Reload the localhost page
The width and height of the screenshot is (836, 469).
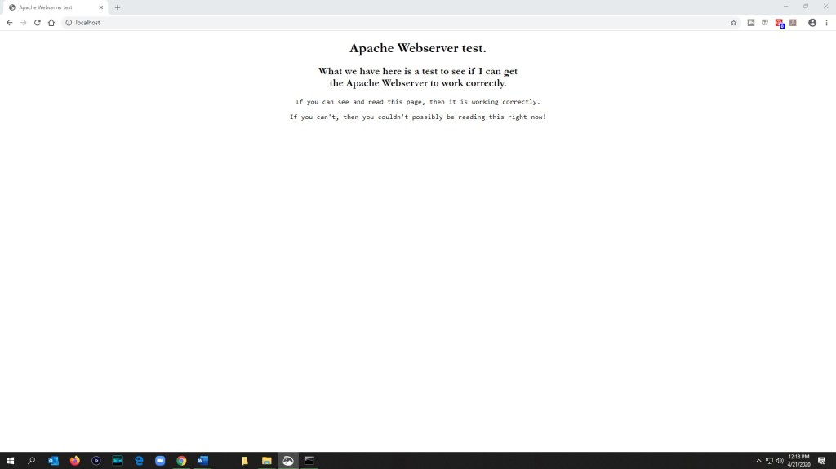(37, 23)
